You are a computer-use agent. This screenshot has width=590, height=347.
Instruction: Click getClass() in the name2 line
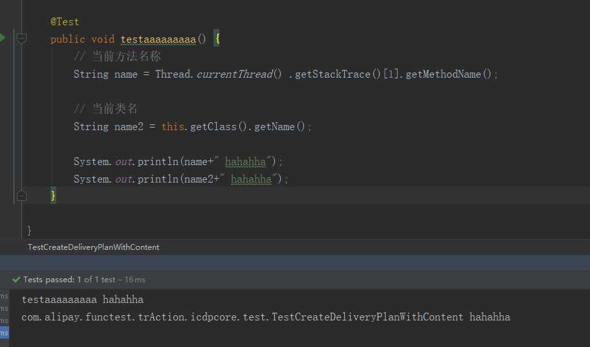219,126
